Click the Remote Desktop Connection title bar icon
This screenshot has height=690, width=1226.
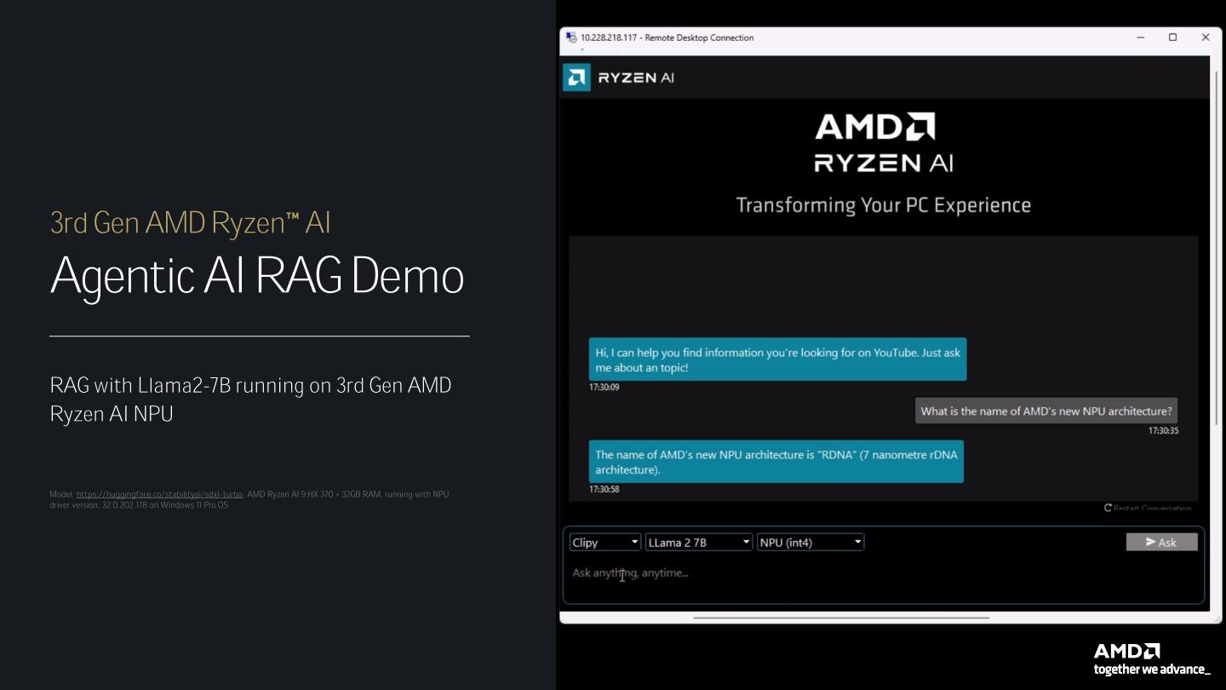571,37
